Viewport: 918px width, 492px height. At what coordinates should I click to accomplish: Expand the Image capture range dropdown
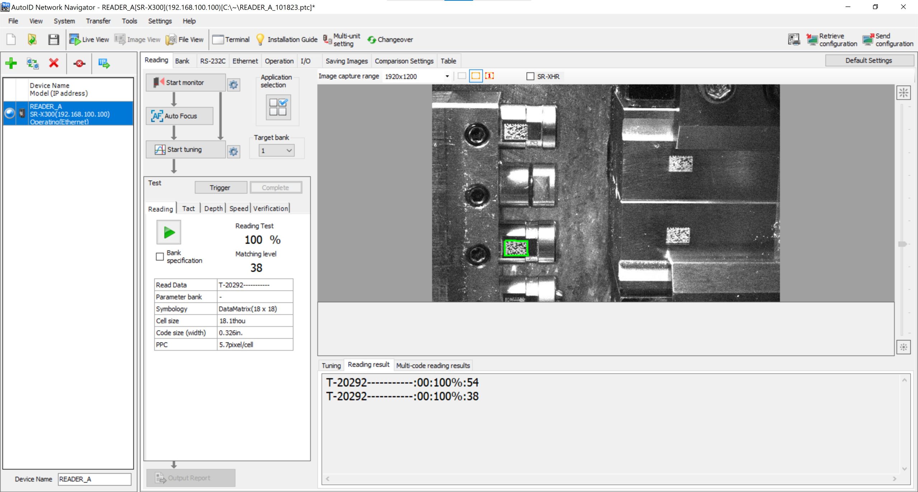tap(447, 76)
